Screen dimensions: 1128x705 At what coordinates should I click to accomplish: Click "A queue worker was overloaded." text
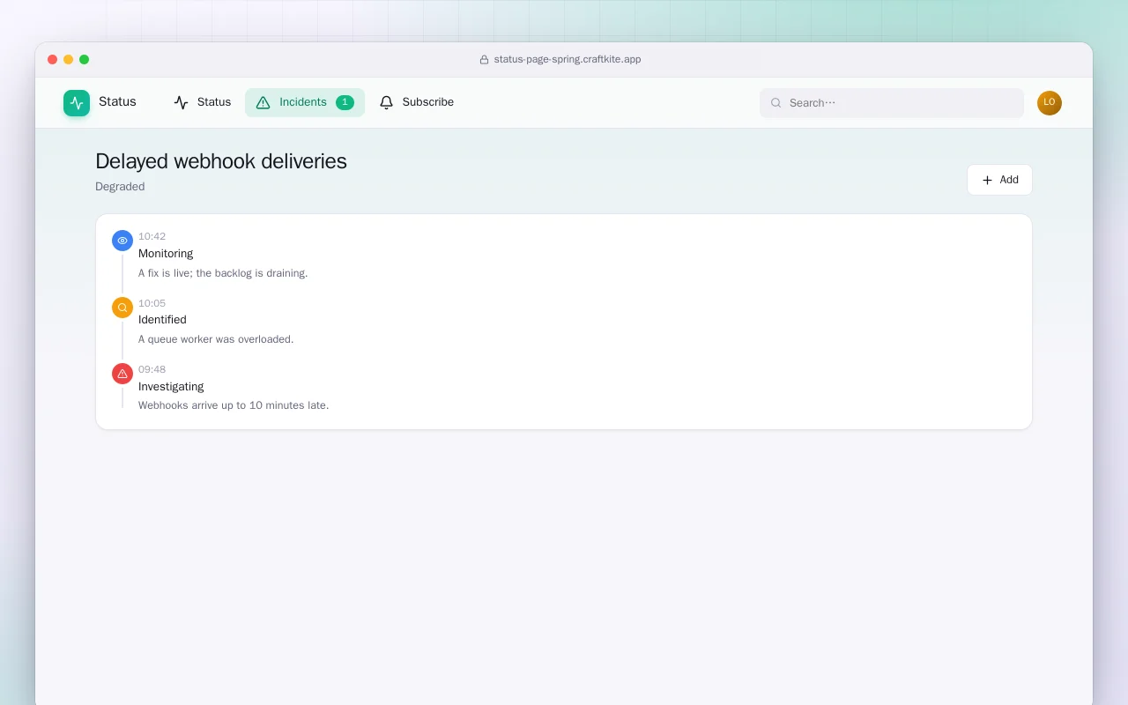coord(216,339)
